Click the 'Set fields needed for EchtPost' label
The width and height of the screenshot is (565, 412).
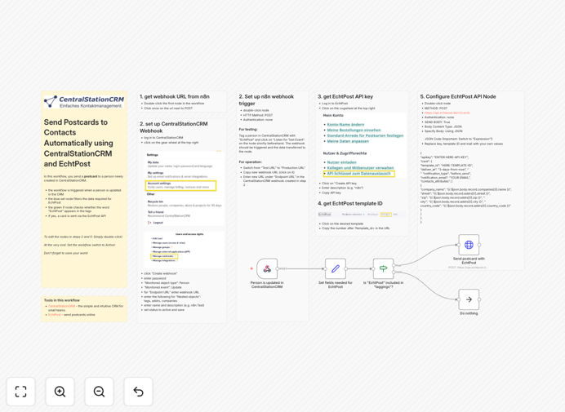pos(336,285)
